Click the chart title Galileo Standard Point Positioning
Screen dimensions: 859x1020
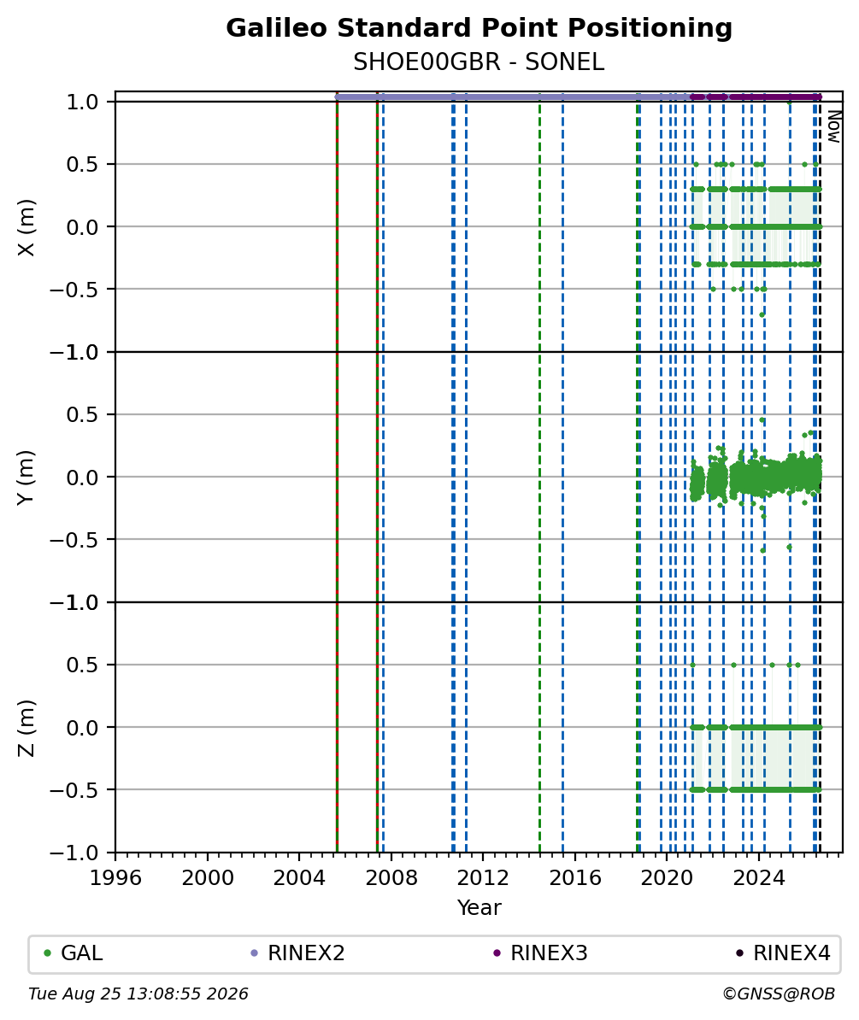click(x=479, y=28)
